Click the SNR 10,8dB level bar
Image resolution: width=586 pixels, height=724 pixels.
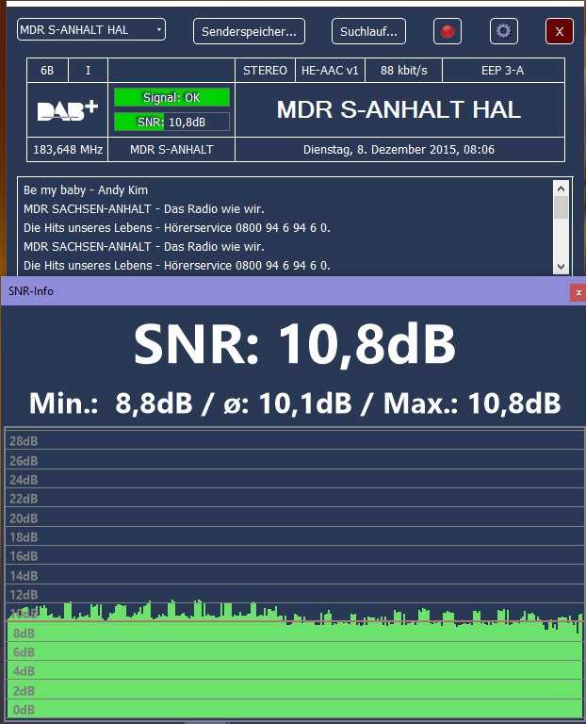(171, 121)
